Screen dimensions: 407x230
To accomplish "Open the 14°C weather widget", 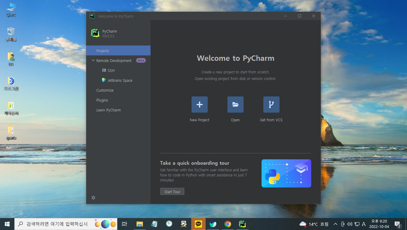I will click(314, 224).
